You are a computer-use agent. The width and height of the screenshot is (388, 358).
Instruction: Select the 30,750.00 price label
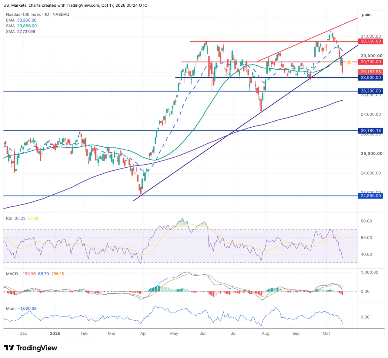371,41
